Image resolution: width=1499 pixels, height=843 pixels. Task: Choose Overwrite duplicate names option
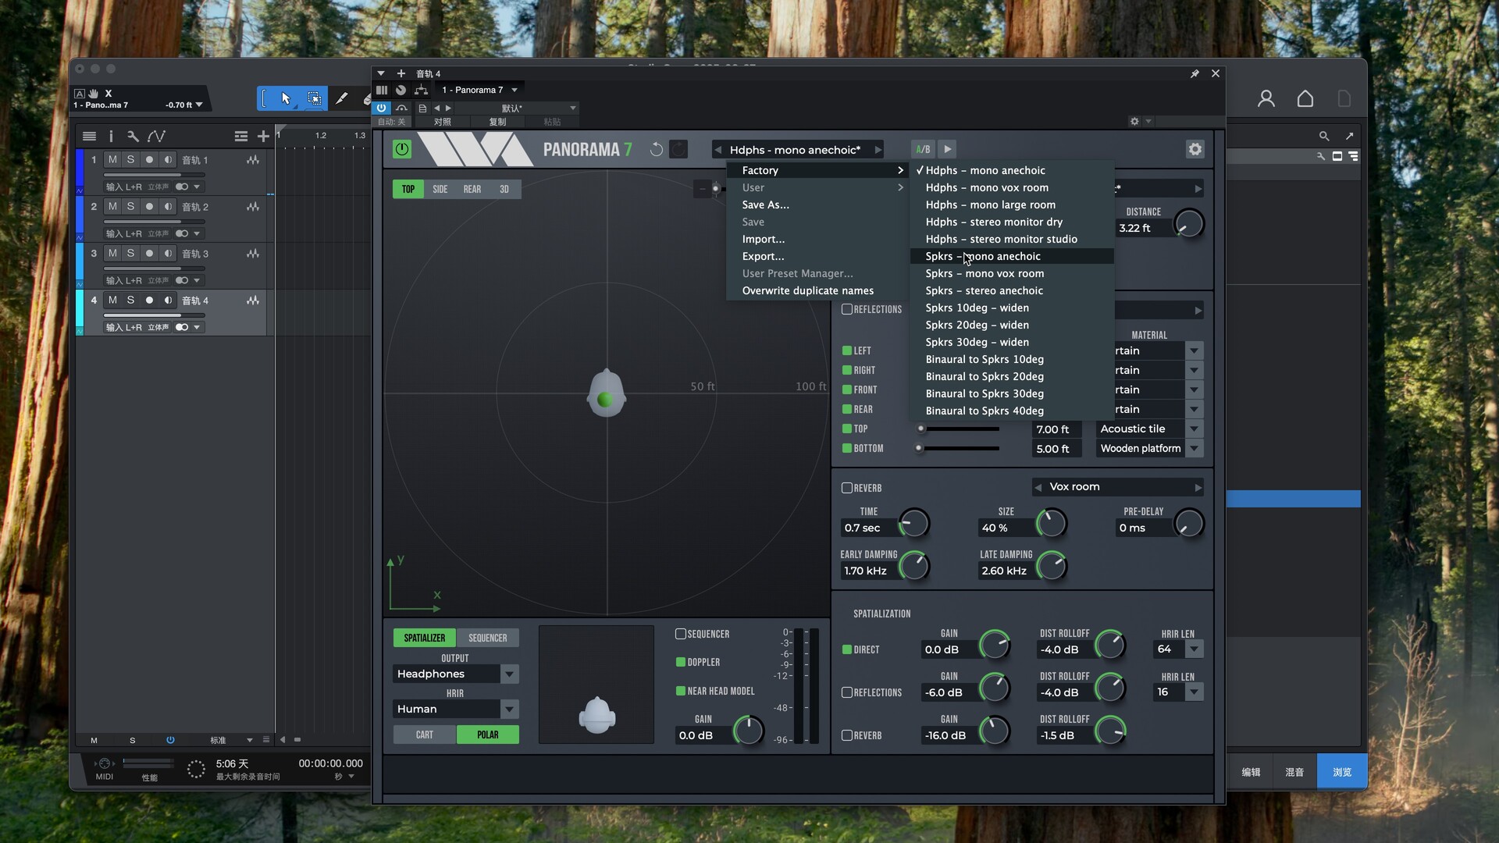817,290
